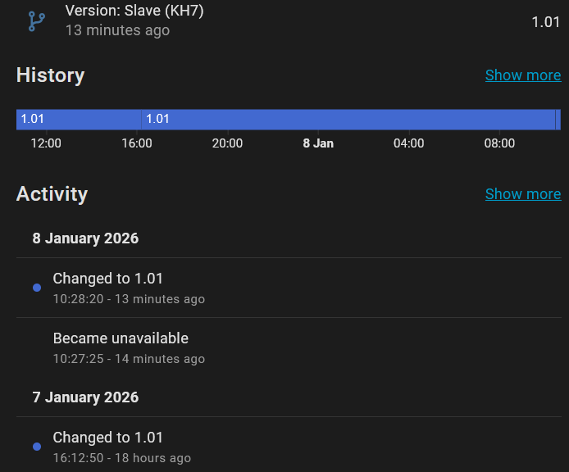Click the 04:00 time axis label
Viewport: 569px width, 472px height.
tap(408, 143)
